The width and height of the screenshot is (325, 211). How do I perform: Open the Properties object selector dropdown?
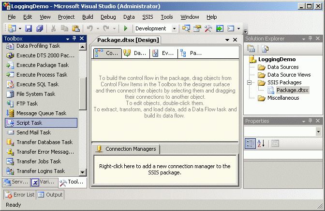tap(318, 132)
